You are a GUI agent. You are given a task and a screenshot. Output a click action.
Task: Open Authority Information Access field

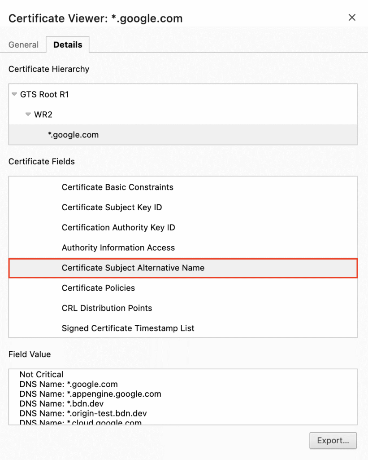[118, 248]
